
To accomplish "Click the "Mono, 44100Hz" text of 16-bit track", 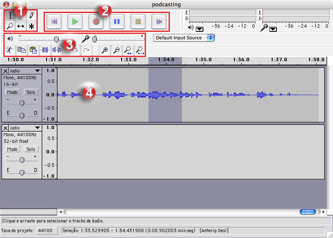I will point(20,78).
